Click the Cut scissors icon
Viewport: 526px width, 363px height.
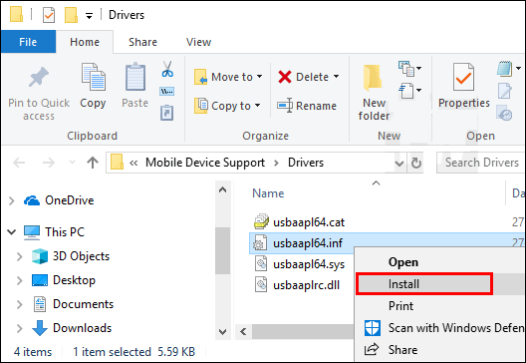click(167, 69)
